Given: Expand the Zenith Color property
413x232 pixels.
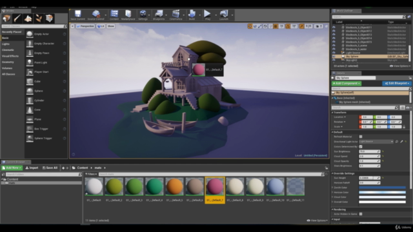Looking at the screenshot, I should pos(332,188).
